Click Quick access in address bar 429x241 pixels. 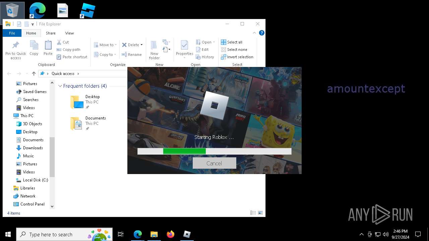(x=63, y=74)
